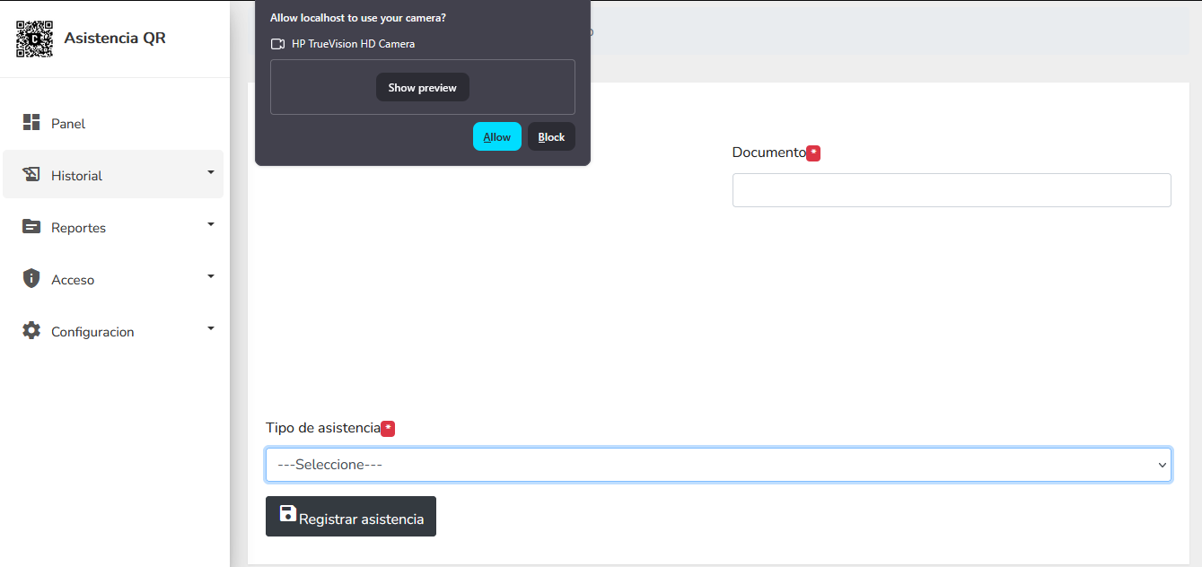Expand the Reportes submenu arrow
The height and width of the screenshot is (567, 1202).
coord(211,224)
